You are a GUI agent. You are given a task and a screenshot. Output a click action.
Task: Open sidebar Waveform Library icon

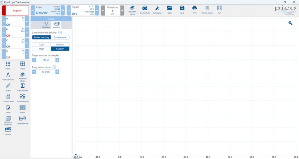(x=22, y=77)
